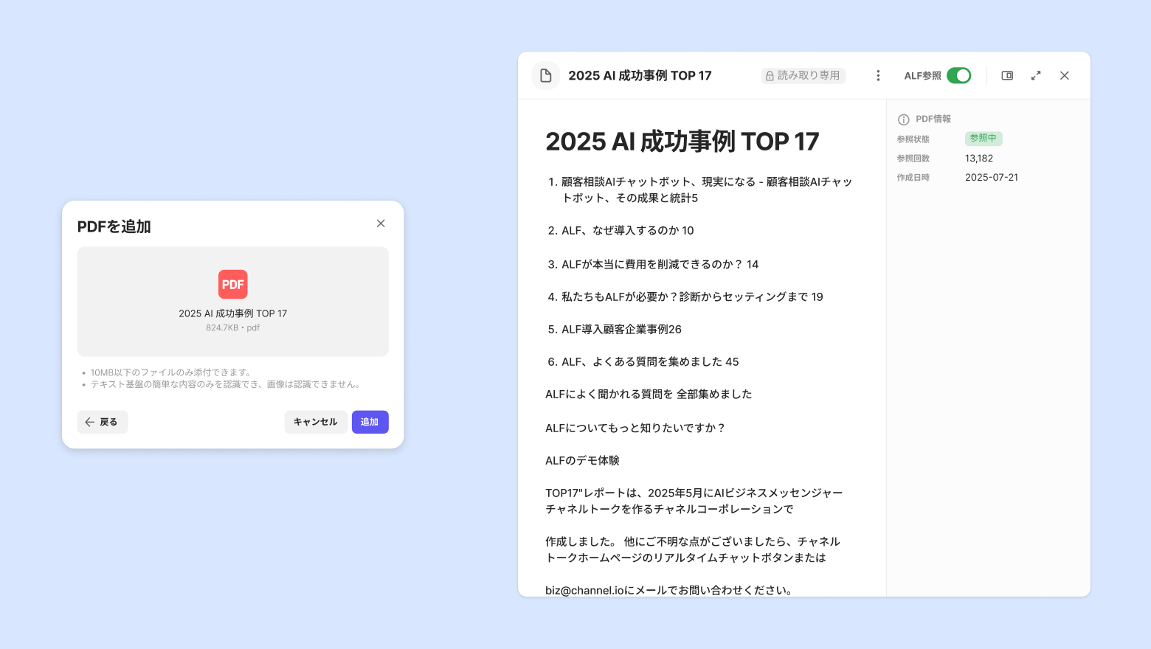The image size is (1151, 649).
Task: Click the PDF情報 section label
Action: point(933,119)
